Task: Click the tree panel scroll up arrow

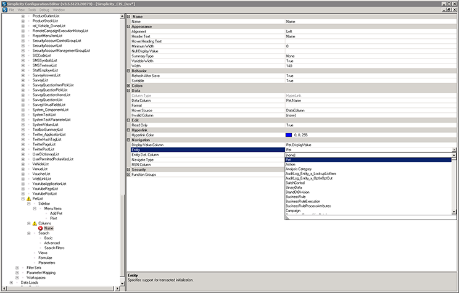Action: click(x=122, y=17)
